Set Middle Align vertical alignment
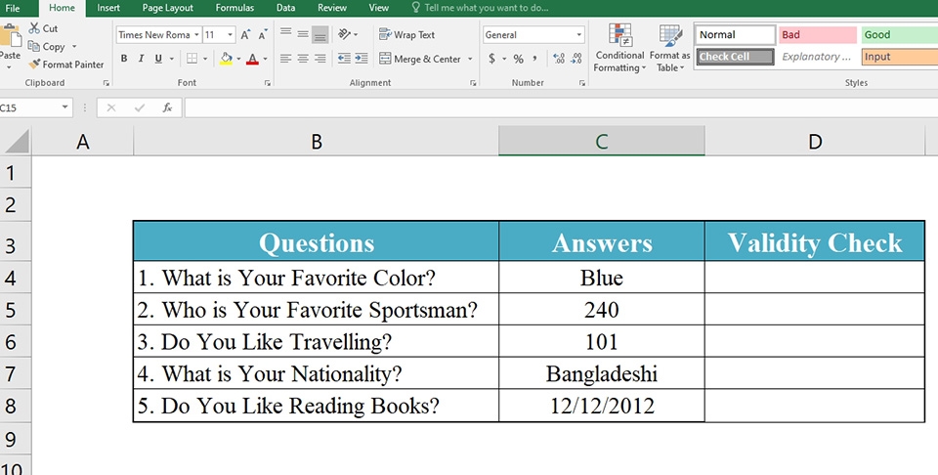 [303, 34]
